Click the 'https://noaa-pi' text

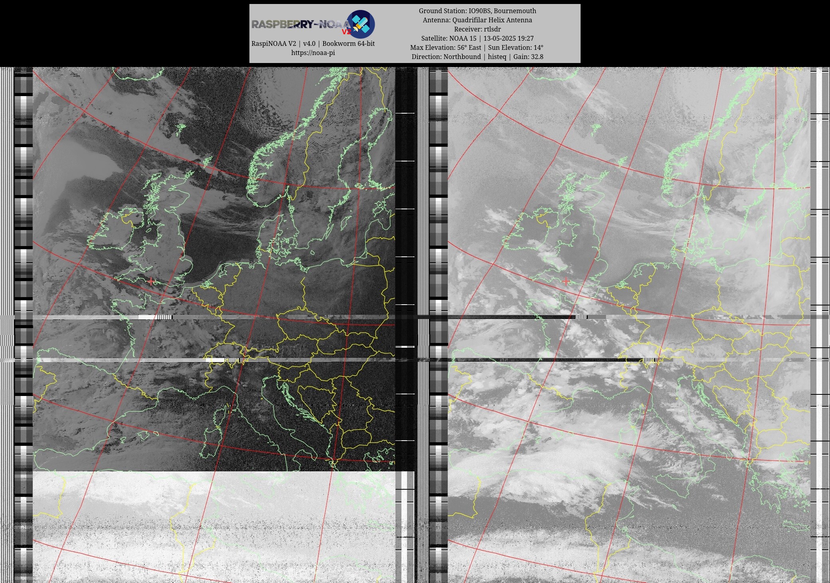313,53
